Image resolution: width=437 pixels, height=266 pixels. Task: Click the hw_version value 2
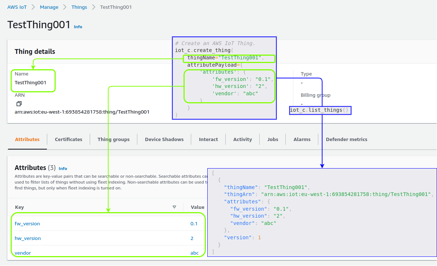coord(192,239)
